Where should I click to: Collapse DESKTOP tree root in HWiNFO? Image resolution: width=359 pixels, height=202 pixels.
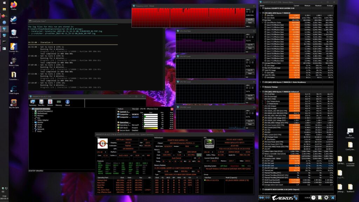(x=31, y=109)
